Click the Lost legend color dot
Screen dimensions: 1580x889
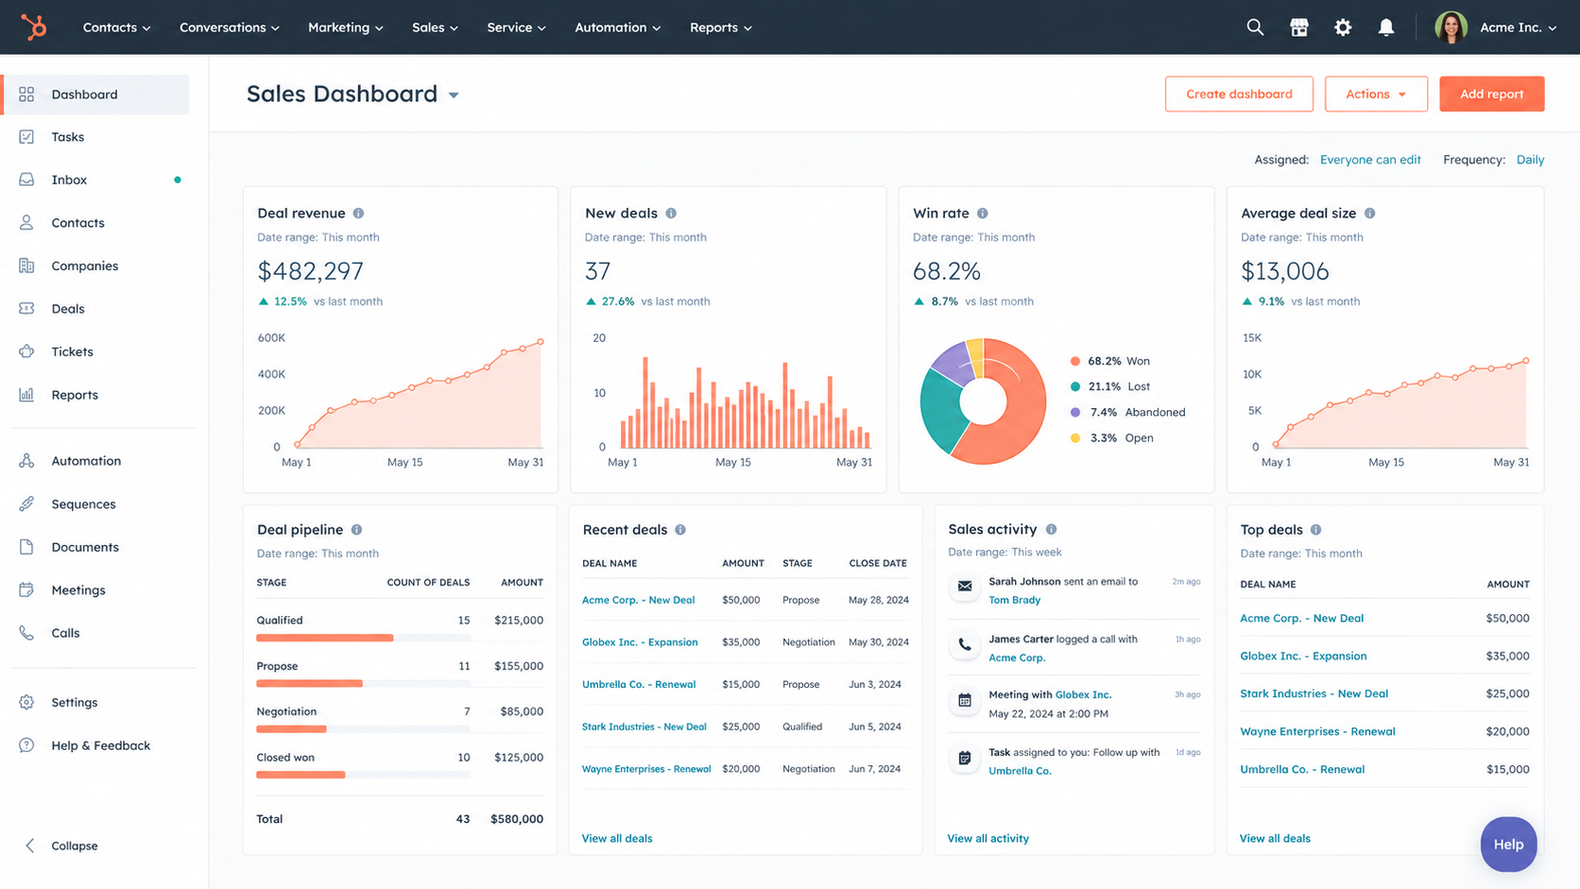coord(1075,386)
